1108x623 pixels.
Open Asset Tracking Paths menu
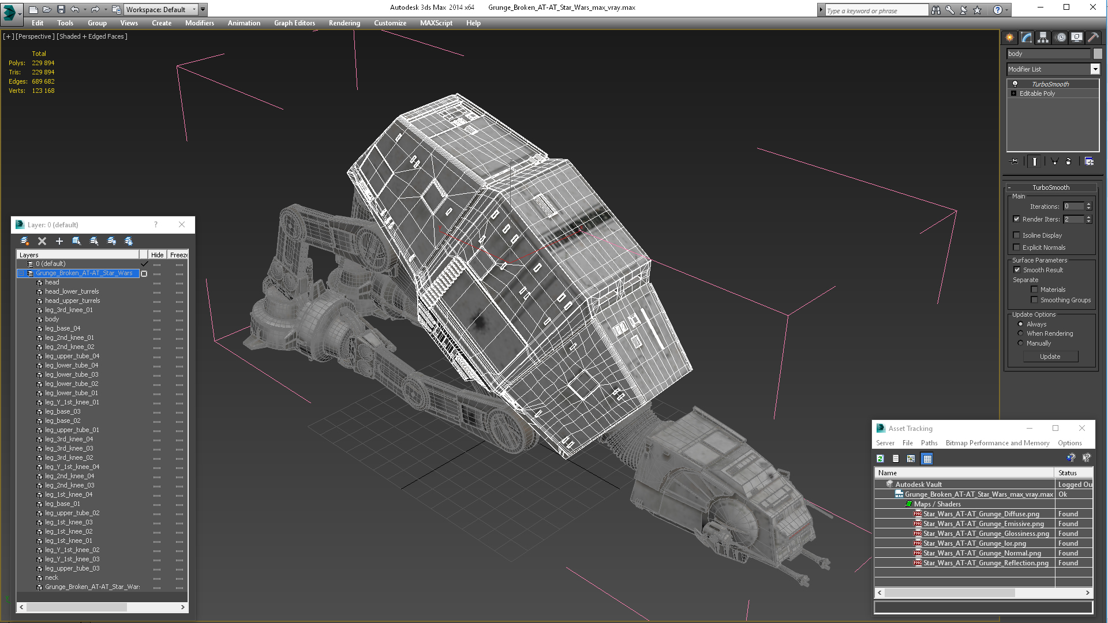(929, 443)
